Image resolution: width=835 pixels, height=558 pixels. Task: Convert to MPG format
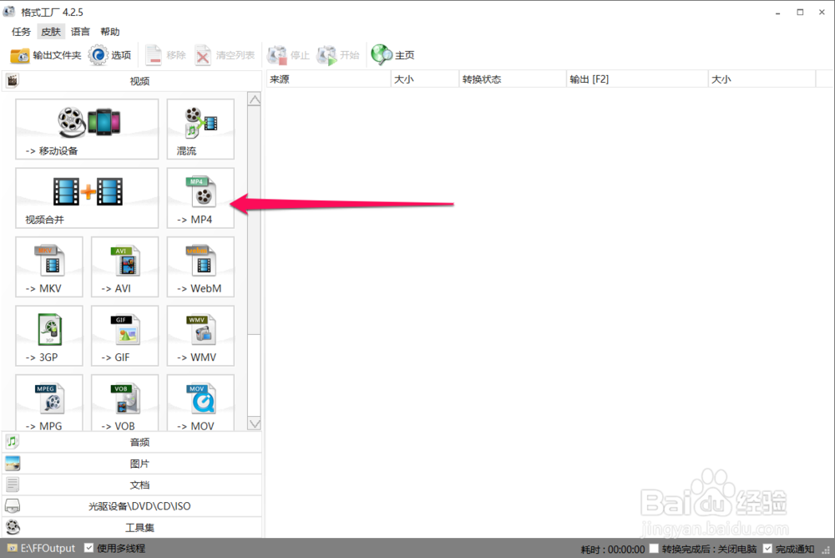click(49, 403)
